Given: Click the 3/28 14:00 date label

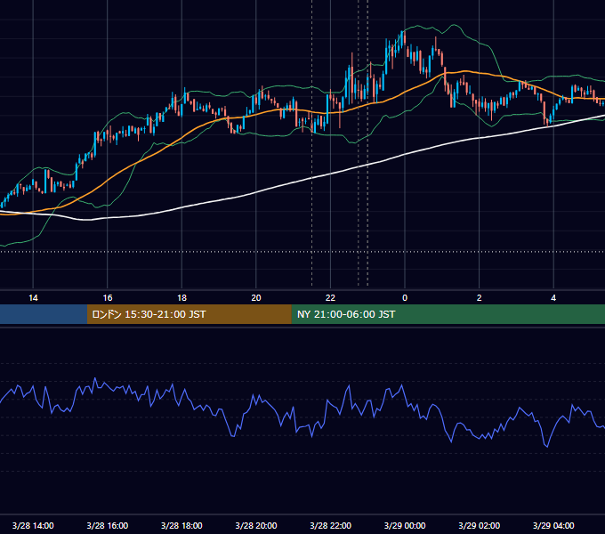Looking at the screenshot, I should (33, 525).
